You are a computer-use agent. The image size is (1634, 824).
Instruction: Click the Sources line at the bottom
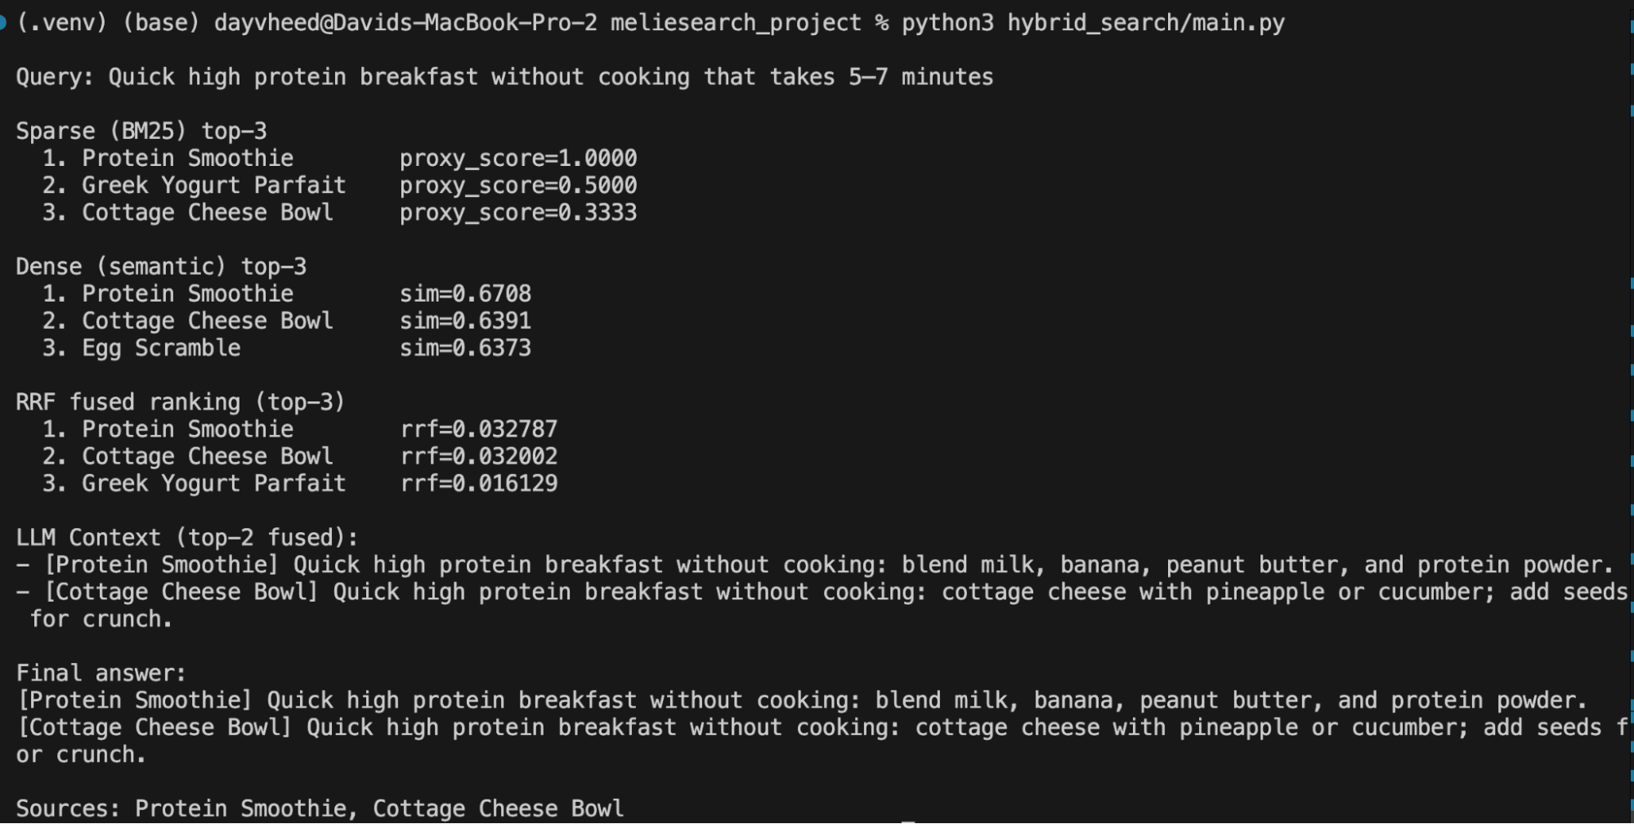[x=320, y=809]
